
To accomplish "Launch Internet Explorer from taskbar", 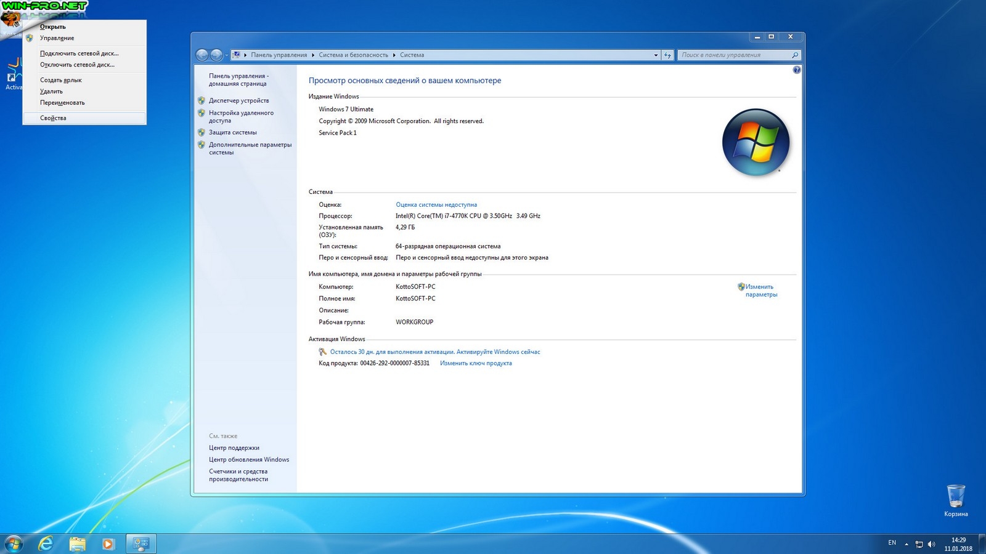I will [x=46, y=544].
